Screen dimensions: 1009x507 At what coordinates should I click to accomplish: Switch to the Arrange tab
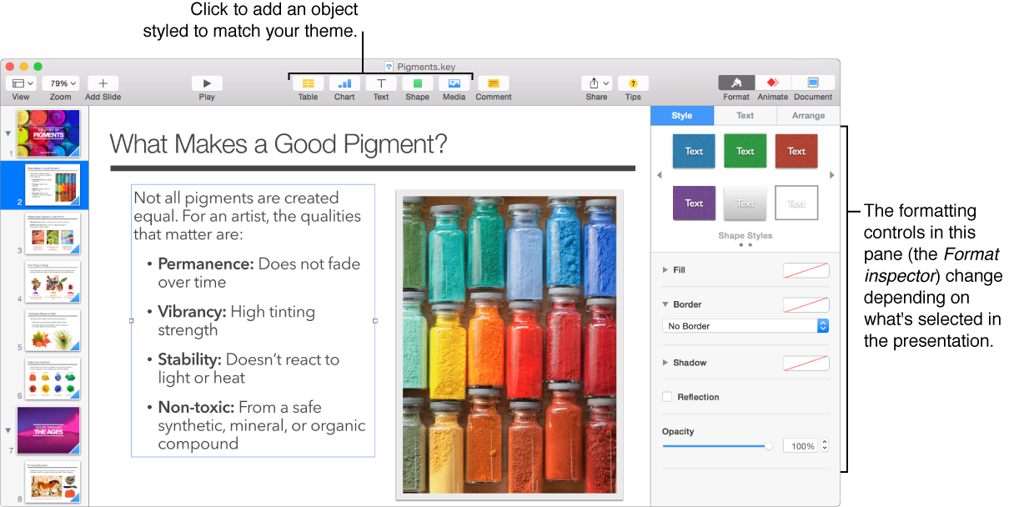pyautogui.click(x=808, y=116)
